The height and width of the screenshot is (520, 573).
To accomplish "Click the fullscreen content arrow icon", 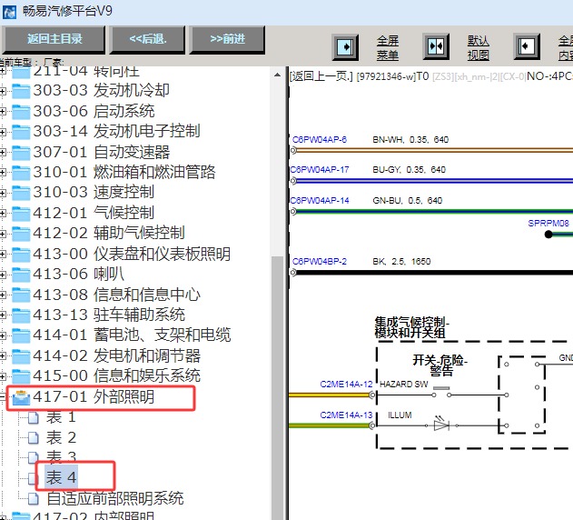I will [527, 46].
